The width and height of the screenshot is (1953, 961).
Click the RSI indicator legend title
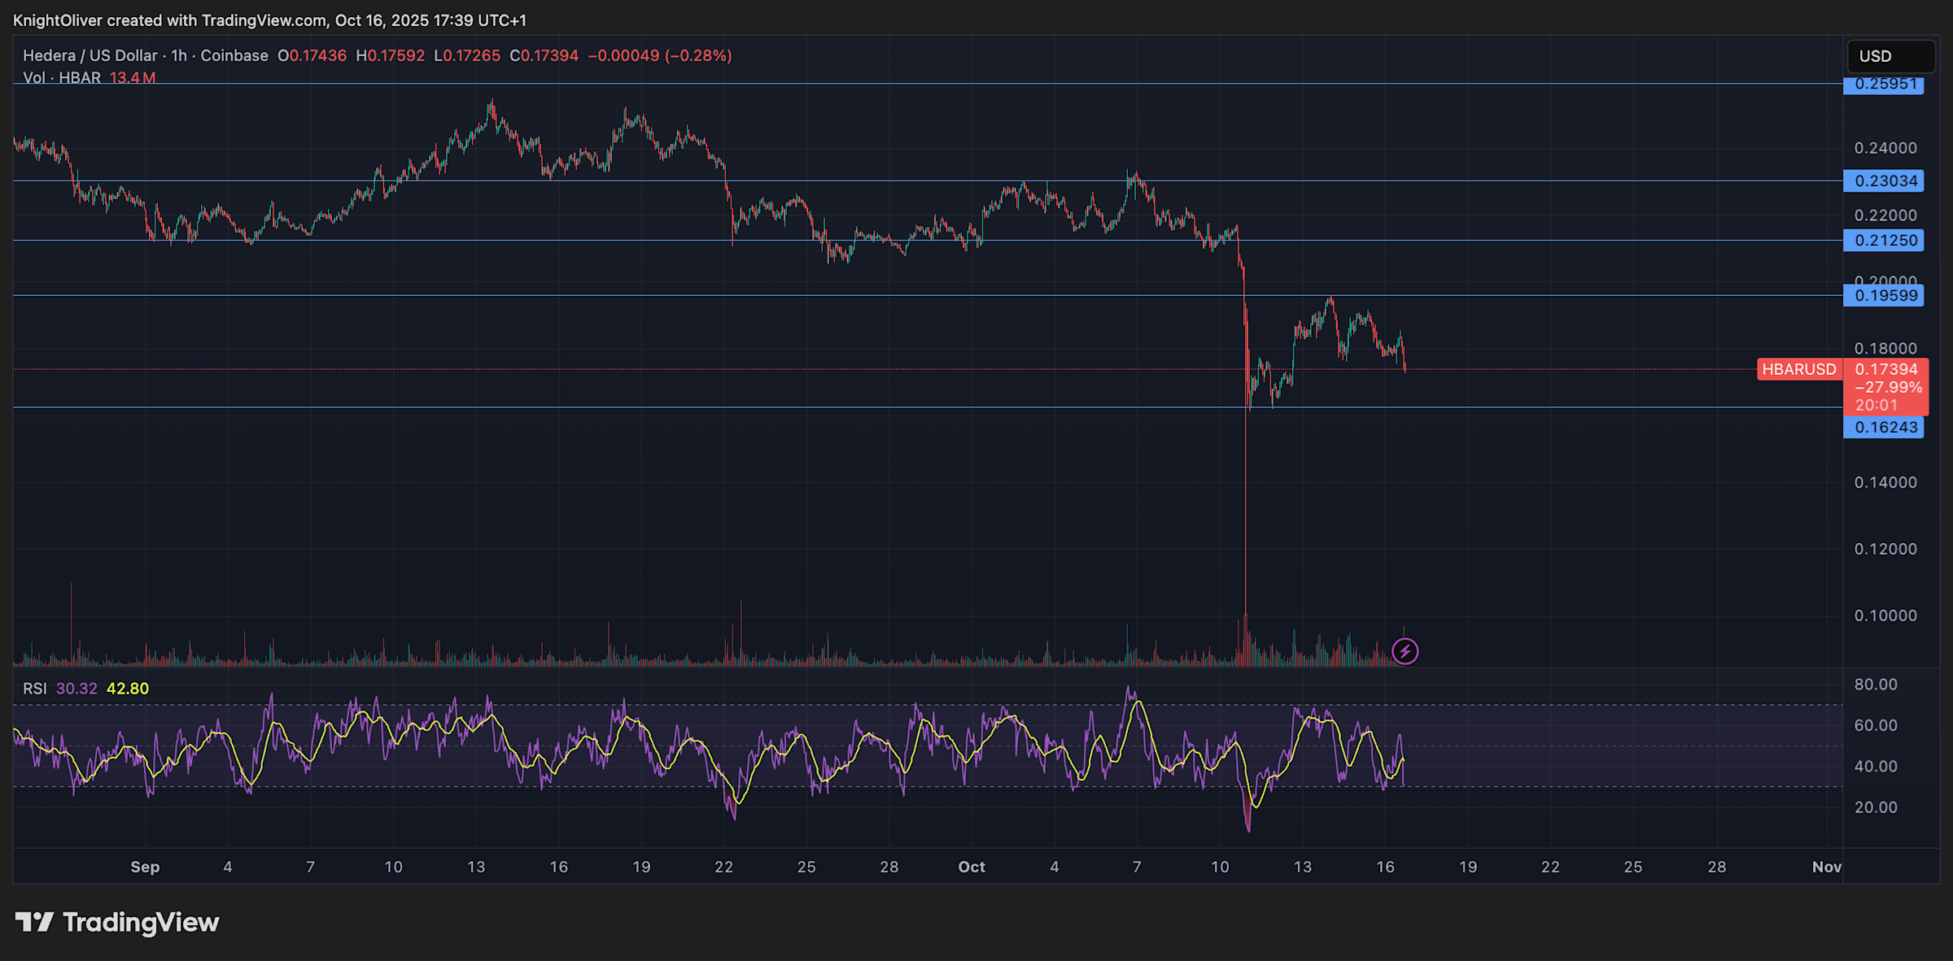[x=34, y=689]
